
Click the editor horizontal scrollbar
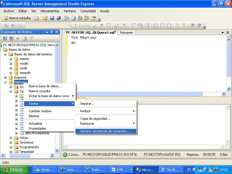134,94
